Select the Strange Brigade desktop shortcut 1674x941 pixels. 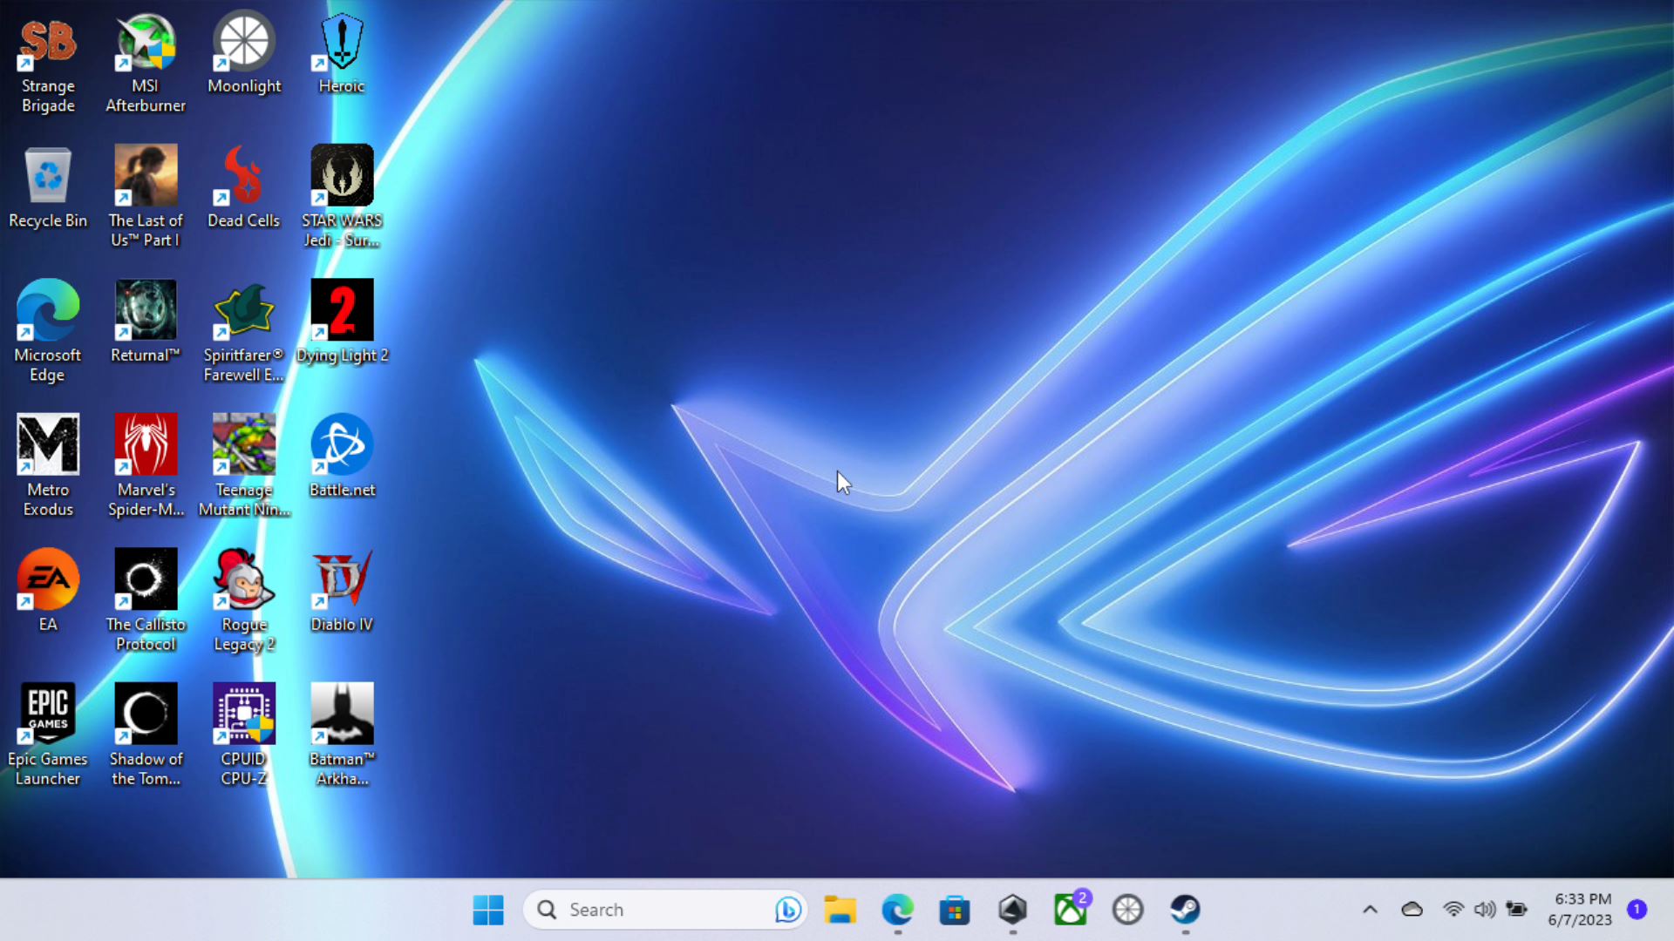(48, 44)
